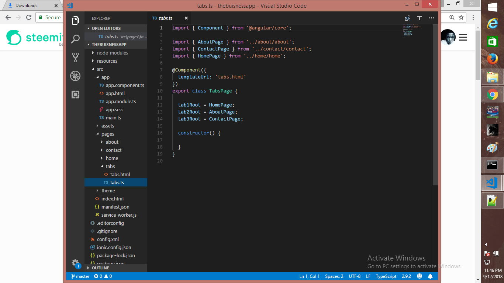Open Firefox from taskbar
Viewport: 504px width, 283px height.
click(492, 59)
